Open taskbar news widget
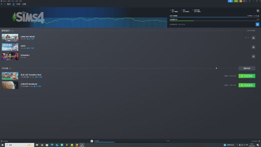This screenshot has width=261, height=147. click(x=229, y=145)
